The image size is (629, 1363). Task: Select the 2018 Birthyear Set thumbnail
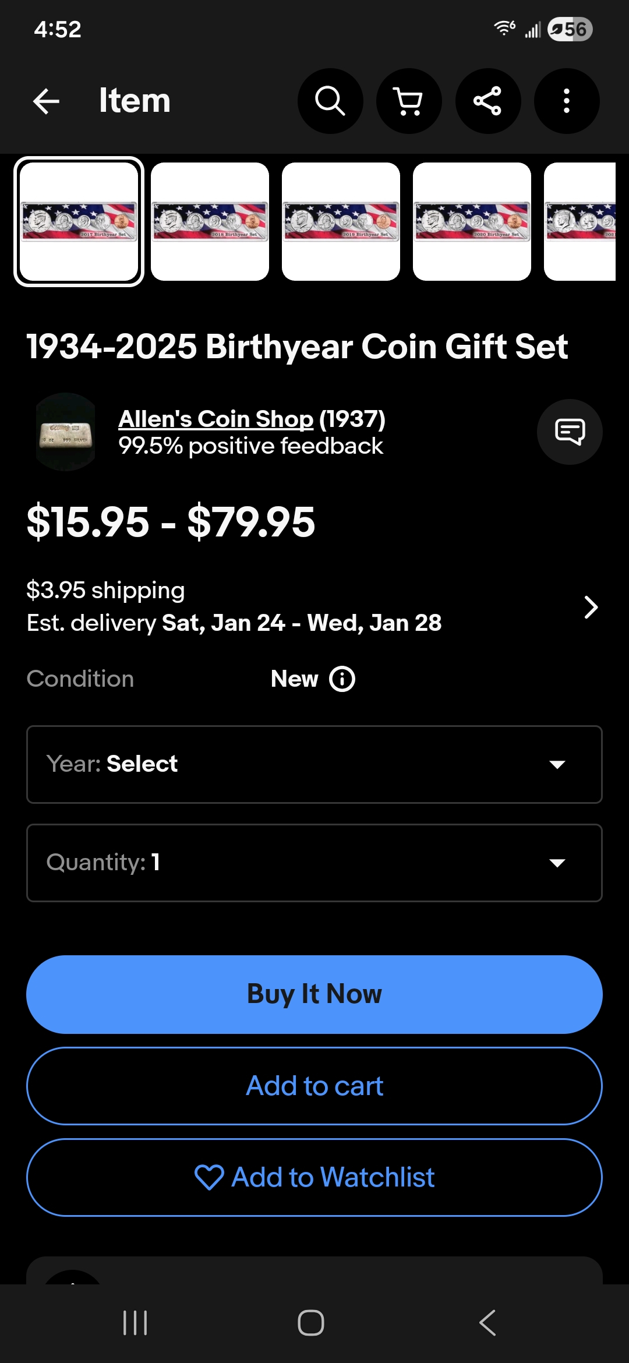coord(210,221)
